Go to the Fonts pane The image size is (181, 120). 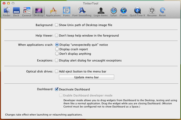[x=66, y=12]
